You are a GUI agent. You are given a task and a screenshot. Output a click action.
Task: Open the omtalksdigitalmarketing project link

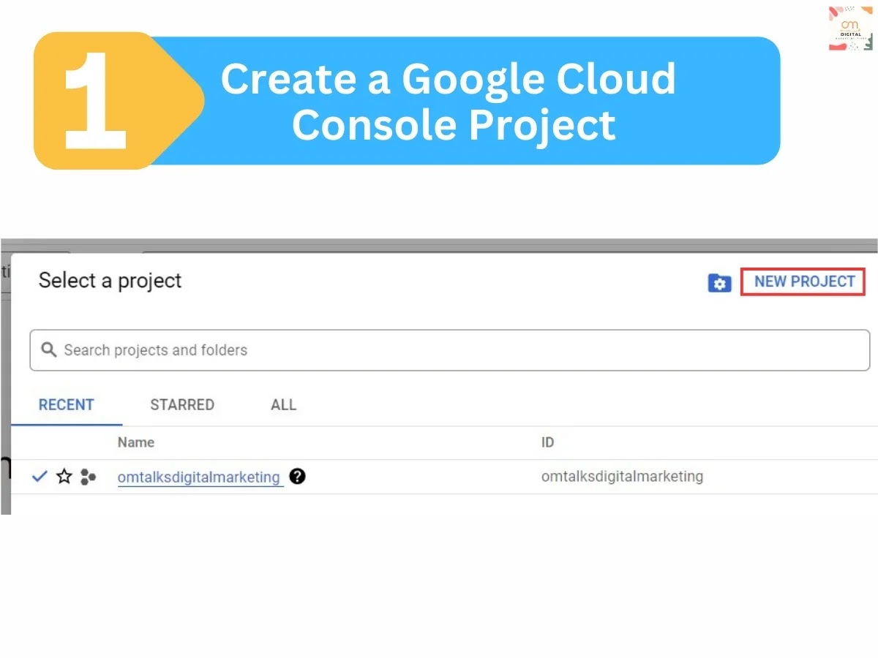[199, 477]
